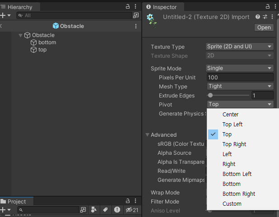Open Project search by type filter
Image resolution: width=279 pixels, height=217 pixels.
[x=94, y=210]
